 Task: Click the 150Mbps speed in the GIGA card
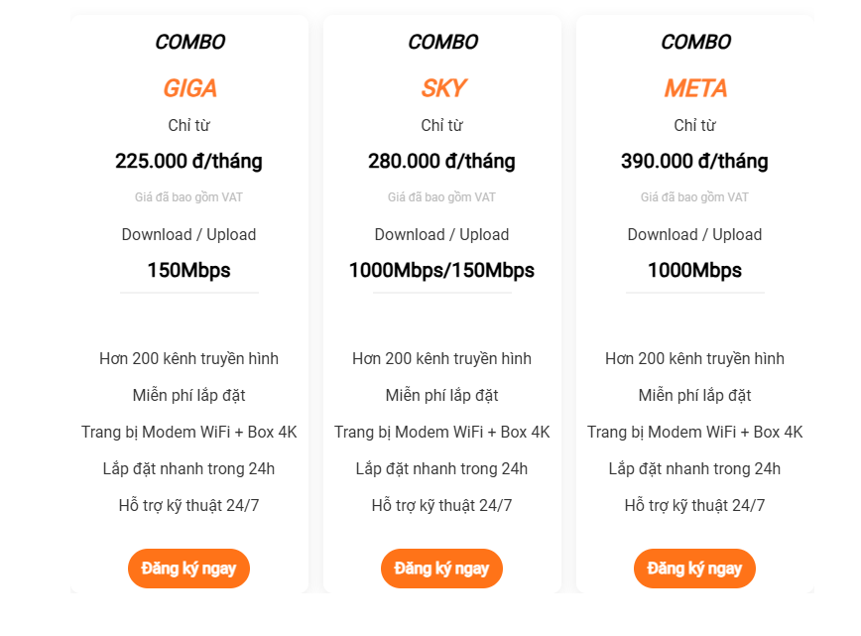pyautogui.click(x=188, y=270)
